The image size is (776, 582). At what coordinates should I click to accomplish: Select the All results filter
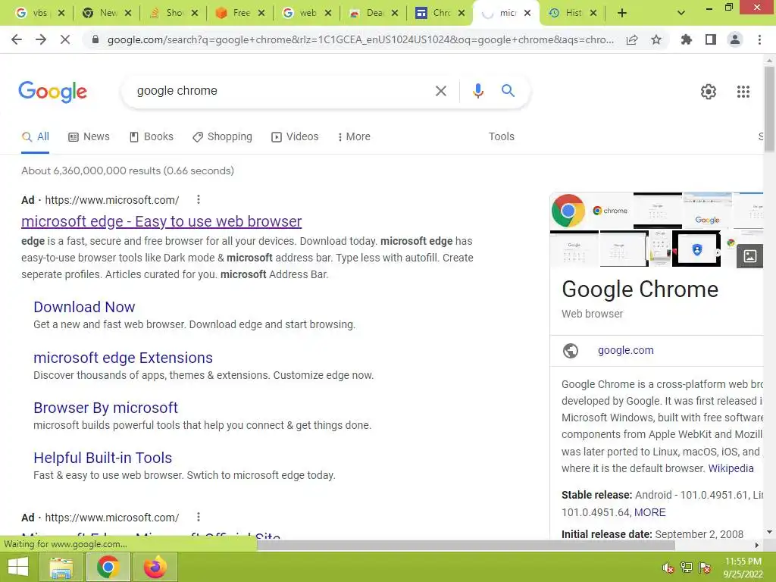[x=35, y=136]
